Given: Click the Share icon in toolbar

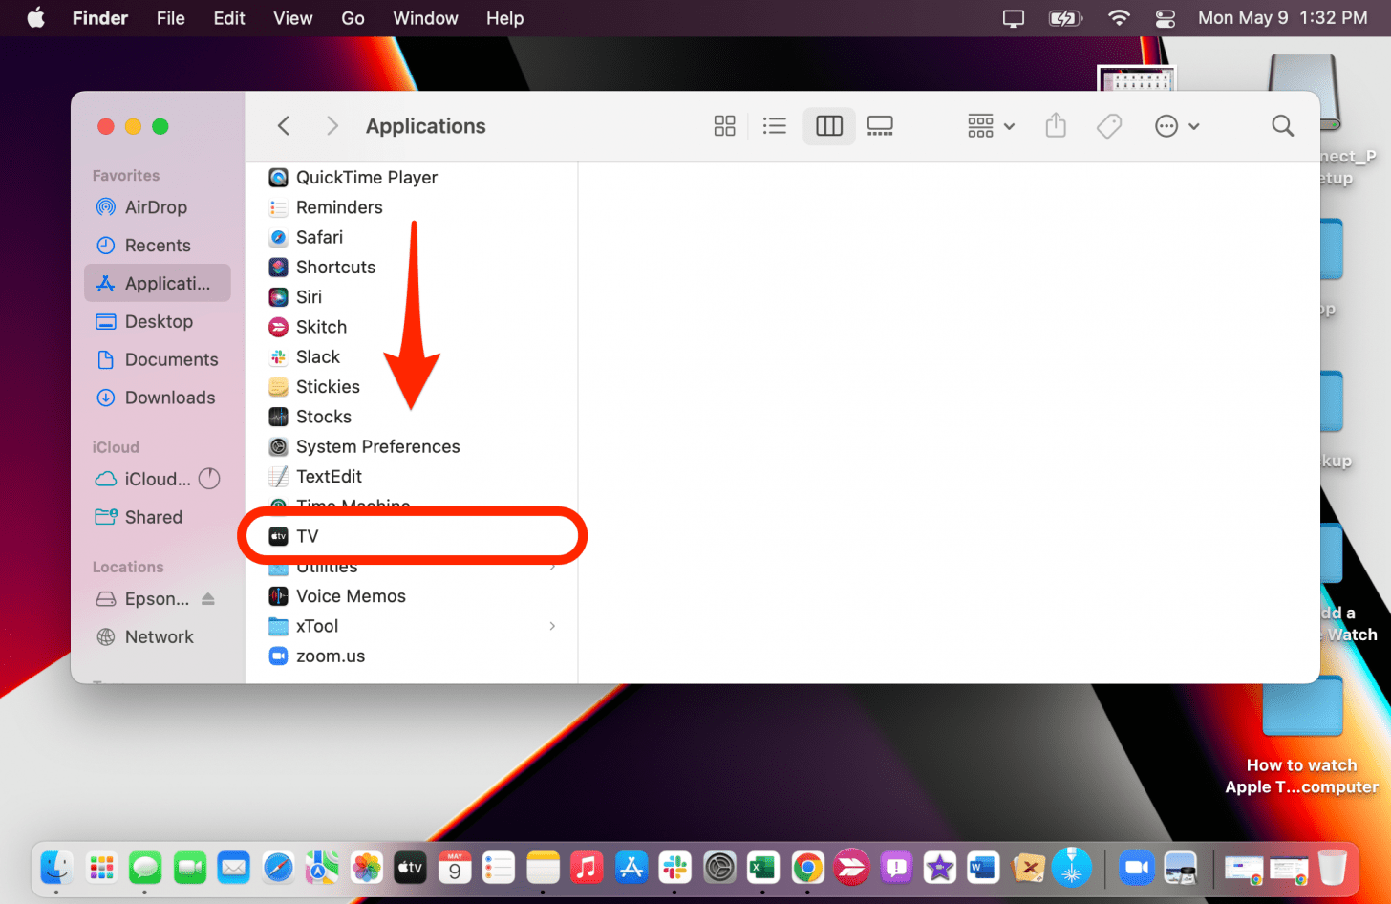Looking at the screenshot, I should (1056, 126).
